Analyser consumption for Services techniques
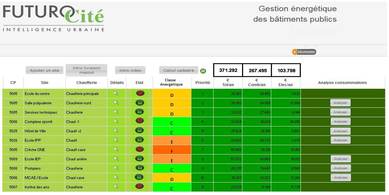The height and width of the screenshot is (195, 389). click(x=340, y=112)
